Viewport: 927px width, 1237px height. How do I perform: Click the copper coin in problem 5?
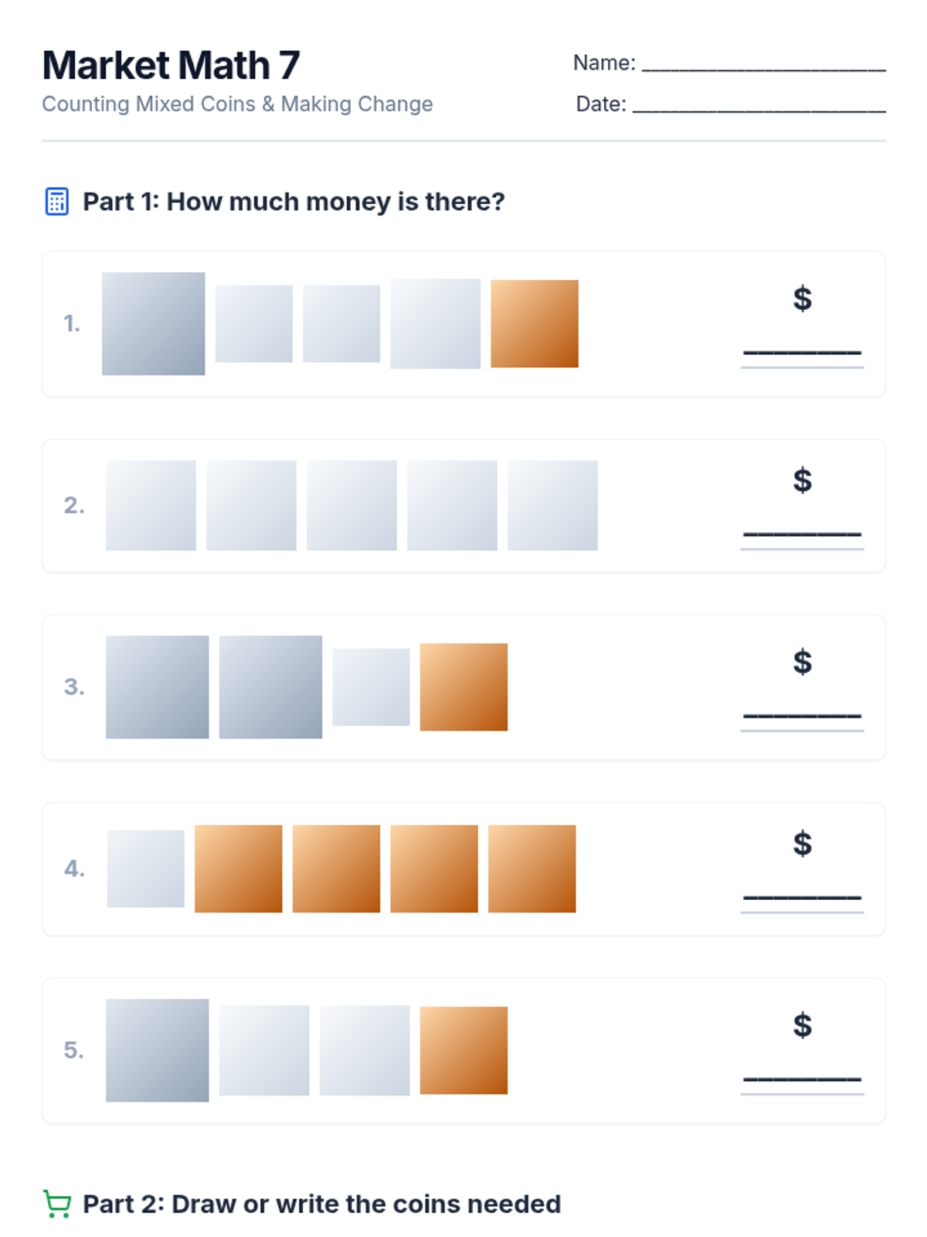coord(463,1051)
